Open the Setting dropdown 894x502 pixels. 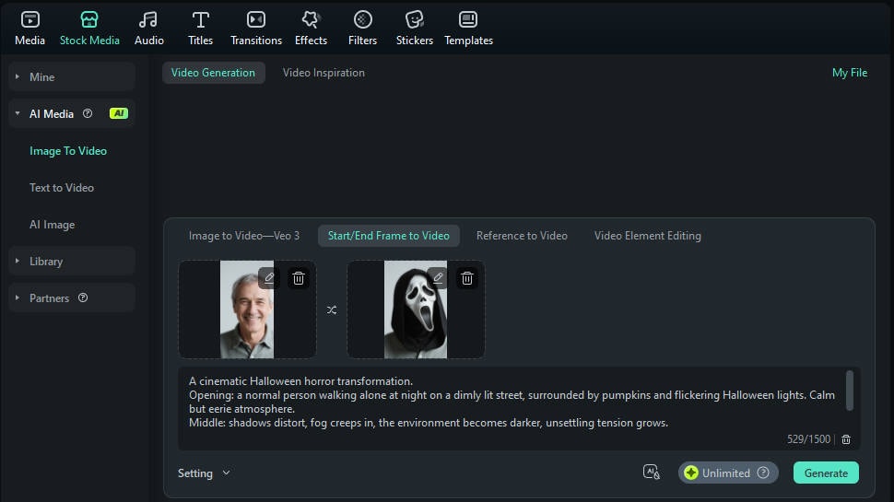(204, 473)
